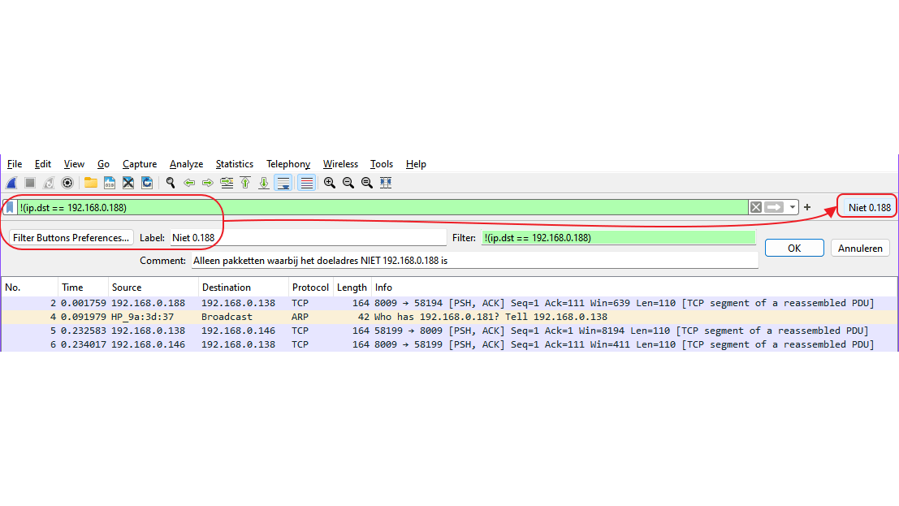Confirm the filter button with OK

tap(794, 248)
